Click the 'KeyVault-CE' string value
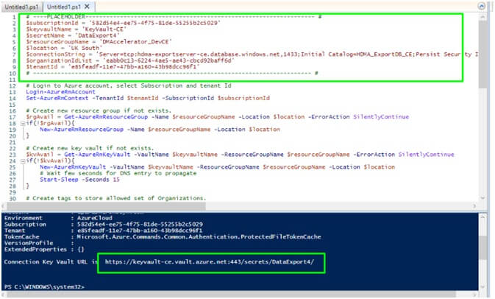Image resolution: width=495 pixels, height=299 pixels. click(x=104, y=29)
